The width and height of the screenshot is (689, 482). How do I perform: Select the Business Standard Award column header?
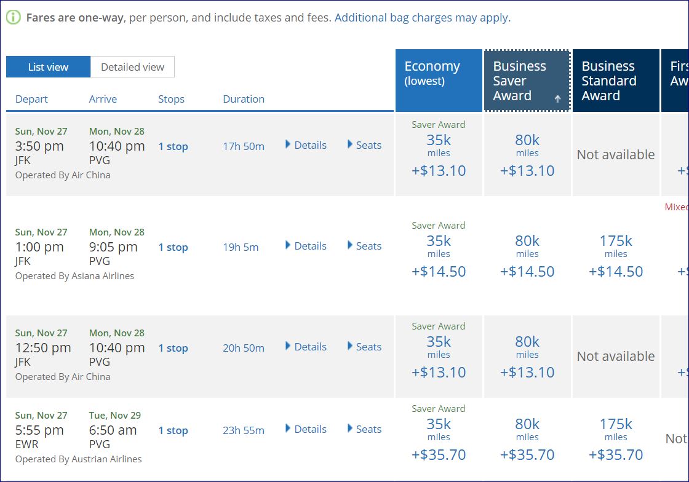click(615, 81)
